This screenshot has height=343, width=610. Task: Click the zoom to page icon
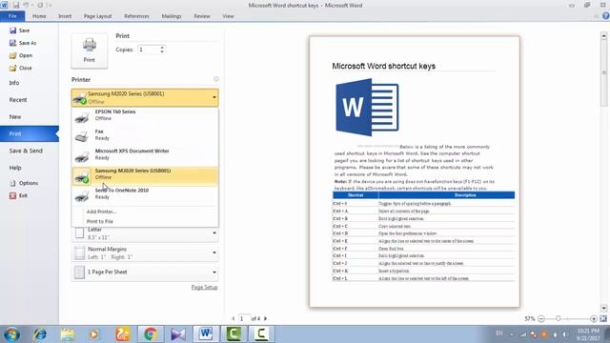603,318
